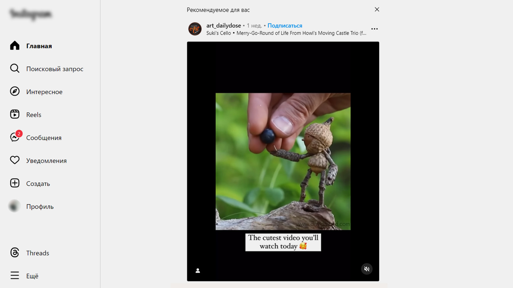
Task: Open the Reels icon in sidebar
Action: pyautogui.click(x=15, y=114)
